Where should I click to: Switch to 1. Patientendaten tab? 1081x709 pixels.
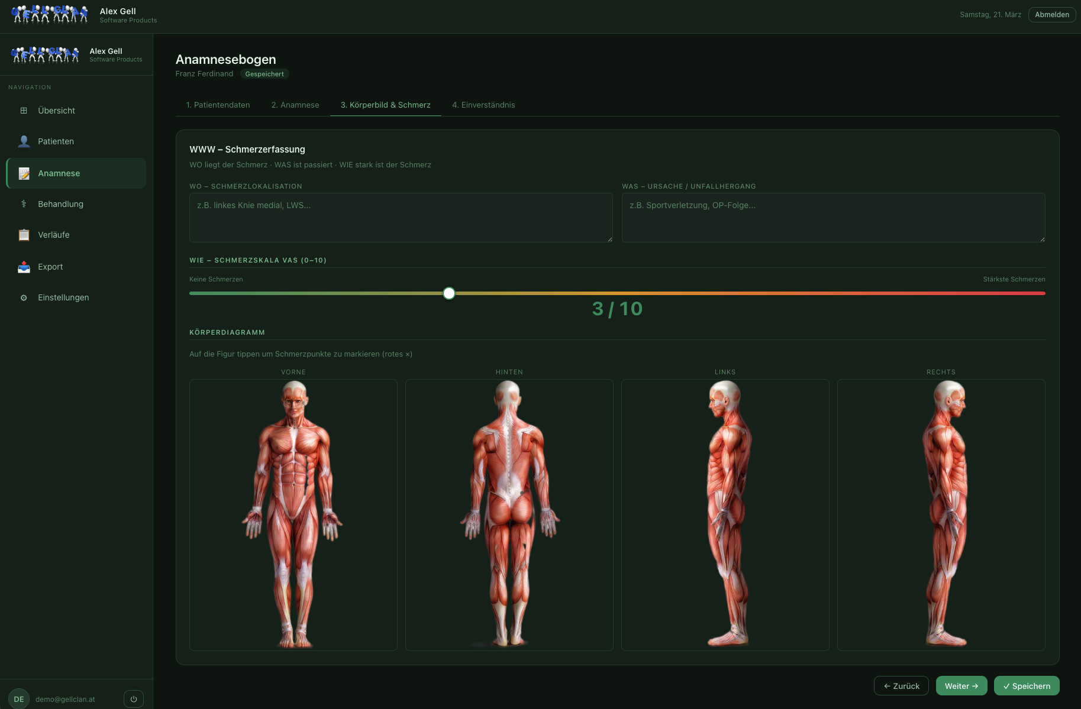(x=218, y=105)
